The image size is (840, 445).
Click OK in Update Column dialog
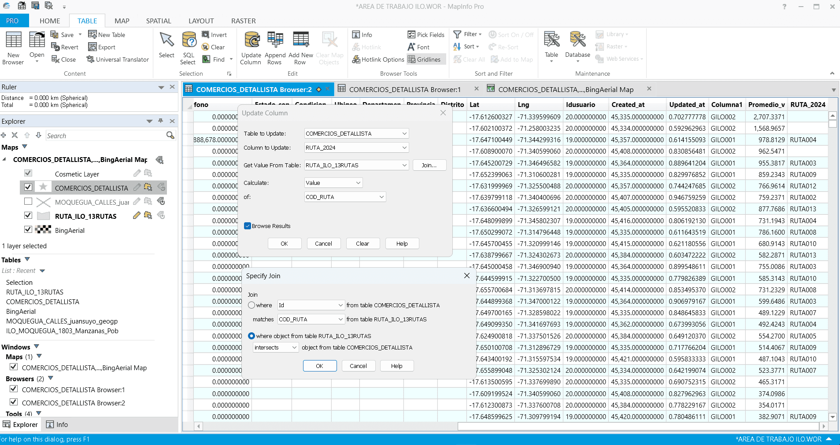(285, 243)
